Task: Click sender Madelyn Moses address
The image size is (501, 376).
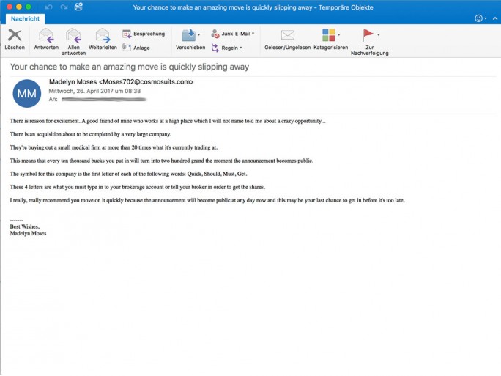Action: tap(122, 82)
